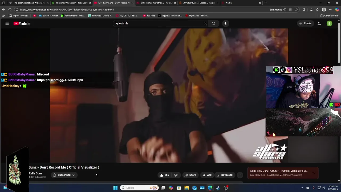Click the Ask button

point(207,175)
